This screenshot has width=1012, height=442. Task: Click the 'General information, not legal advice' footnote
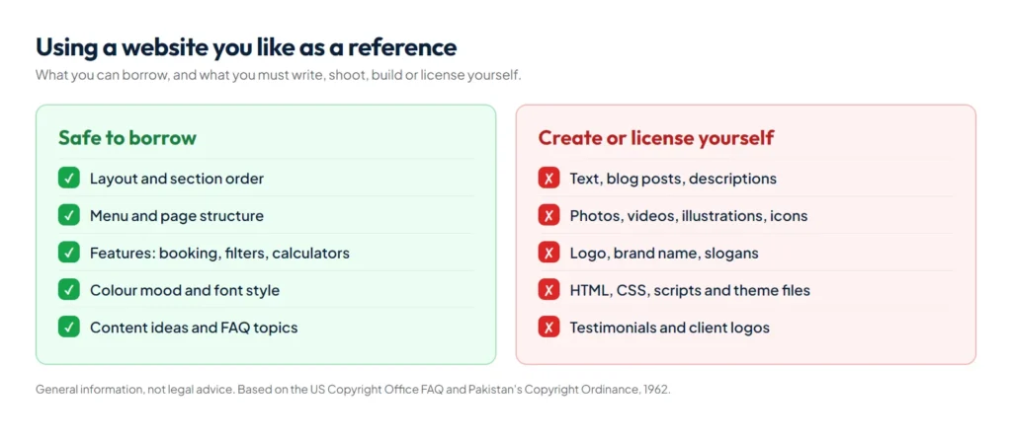point(353,390)
